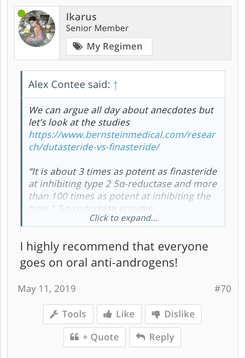The height and width of the screenshot is (358, 245).
Task: Click the Senior Member user title
Action: pos(97,28)
